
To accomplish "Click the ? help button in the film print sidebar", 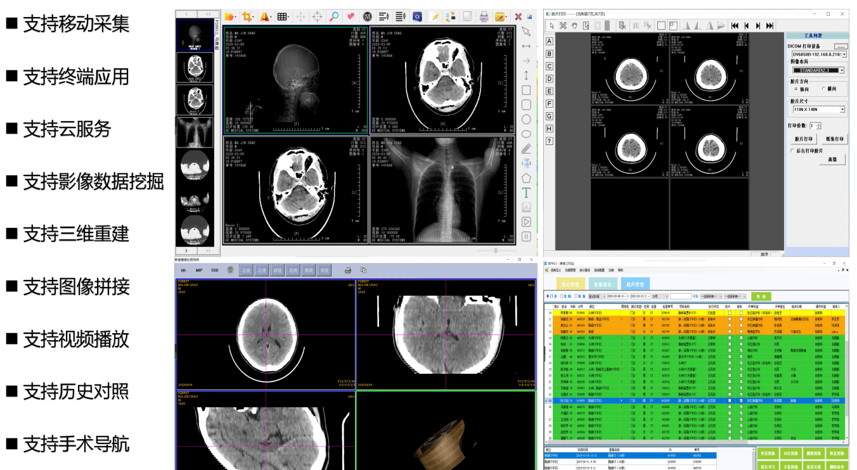I will click(x=550, y=141).
